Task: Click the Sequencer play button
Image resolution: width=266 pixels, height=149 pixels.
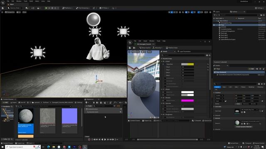Action: [x=105, y=139]
